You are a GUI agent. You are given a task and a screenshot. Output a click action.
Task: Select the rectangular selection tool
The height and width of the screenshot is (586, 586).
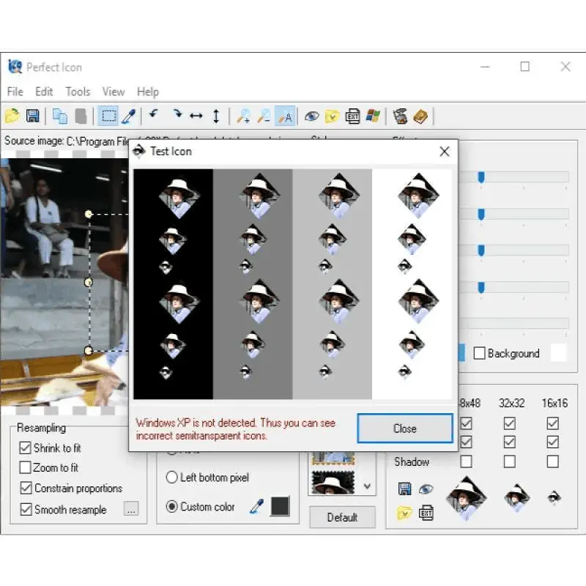(x=108, y=116)
